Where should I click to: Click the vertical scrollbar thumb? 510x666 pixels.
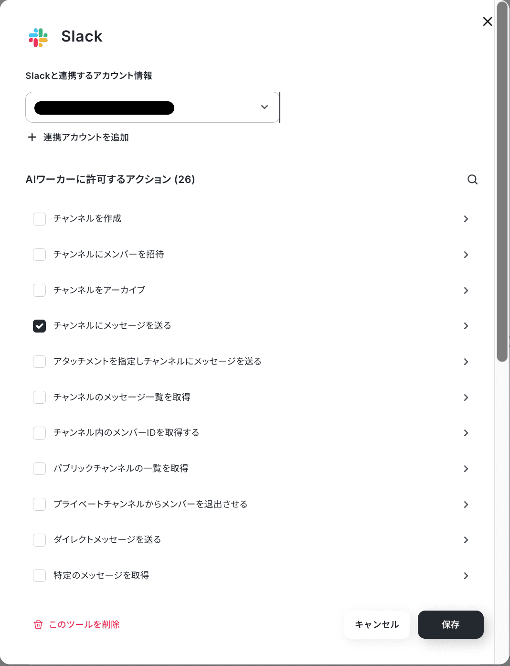coord(502,182)
